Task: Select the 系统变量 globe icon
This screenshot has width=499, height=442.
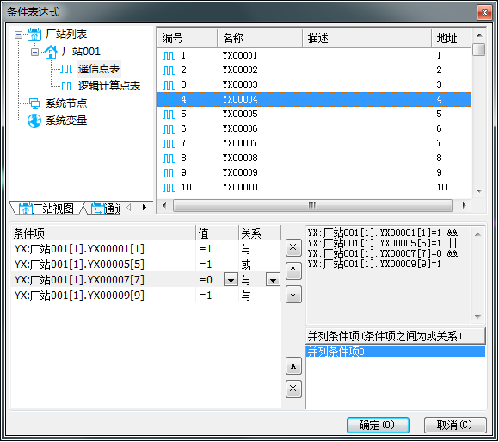Action: tap(34, 121)
